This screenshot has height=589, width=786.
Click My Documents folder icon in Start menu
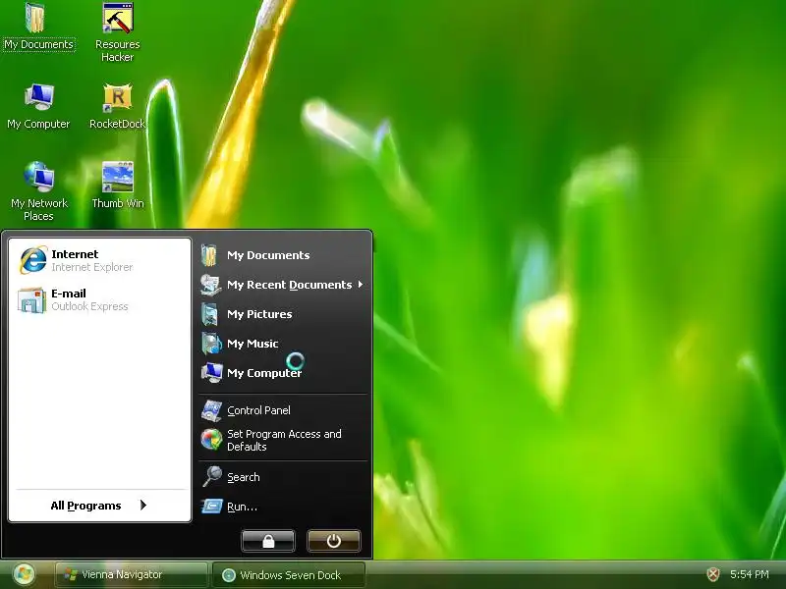pyautogui.click(x=209, y=255)
